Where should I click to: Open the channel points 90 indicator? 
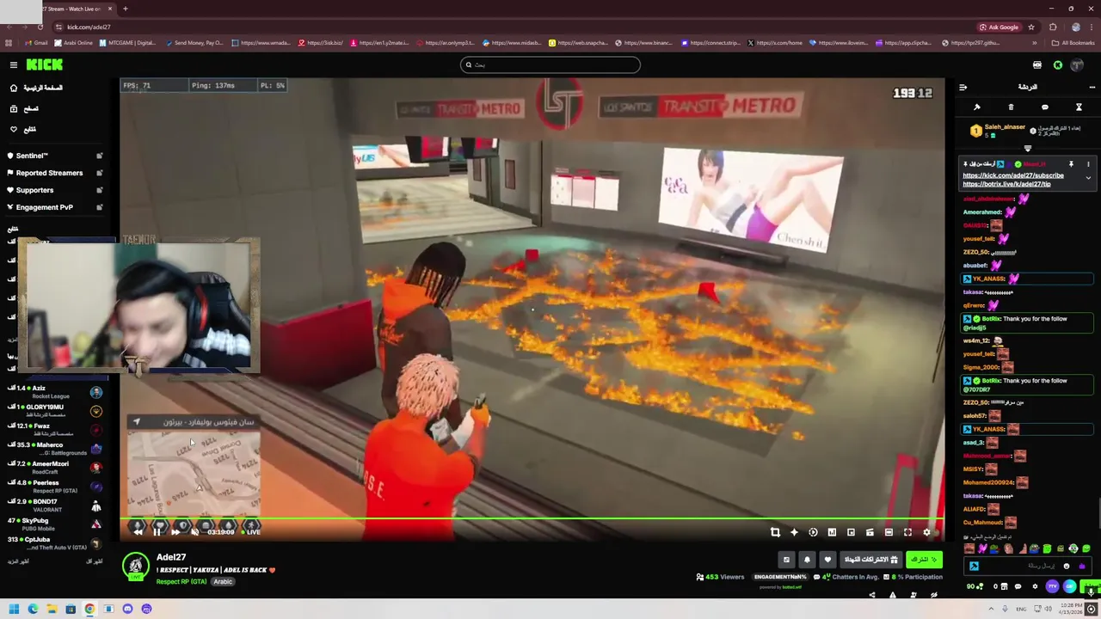click(x=975, y=586)
